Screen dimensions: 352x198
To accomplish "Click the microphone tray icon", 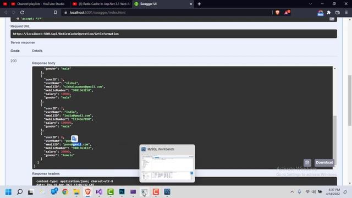I will coord(299,192).
